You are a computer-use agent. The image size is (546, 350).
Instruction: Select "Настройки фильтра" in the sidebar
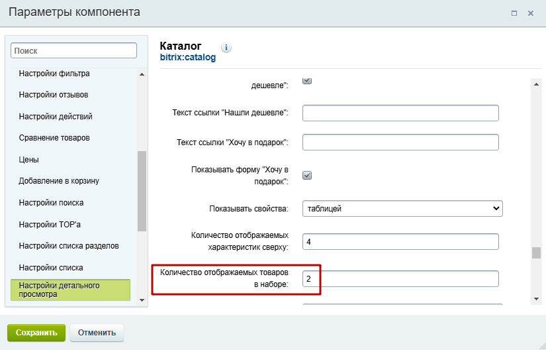pos(54,74)
